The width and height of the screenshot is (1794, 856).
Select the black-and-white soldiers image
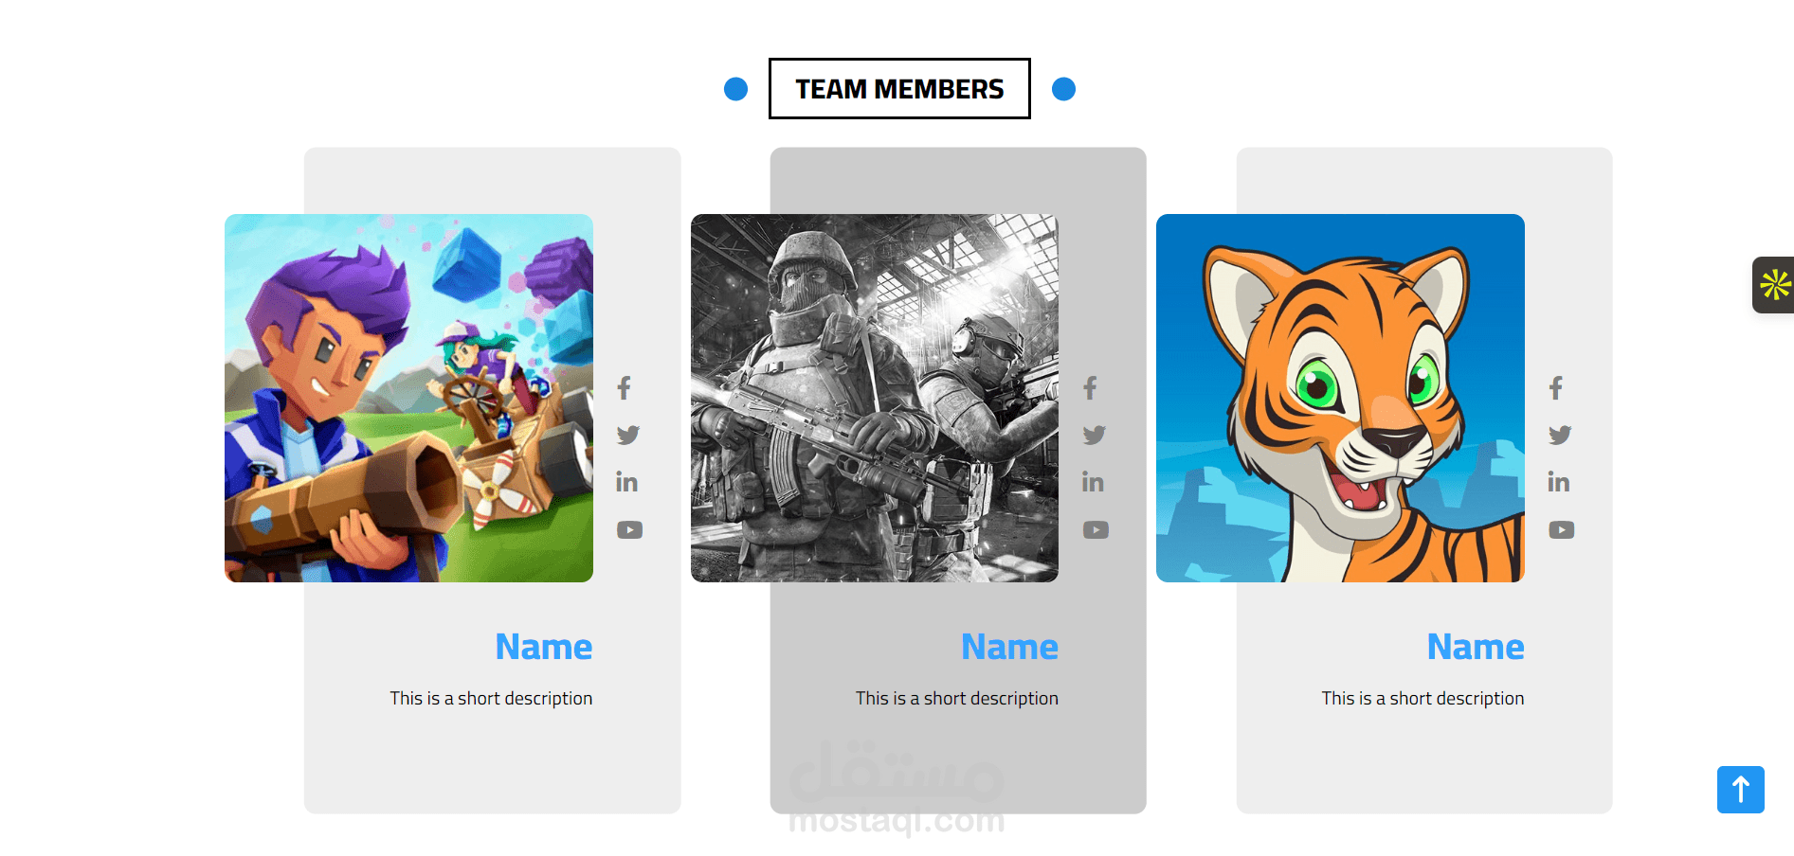[875, 398]
